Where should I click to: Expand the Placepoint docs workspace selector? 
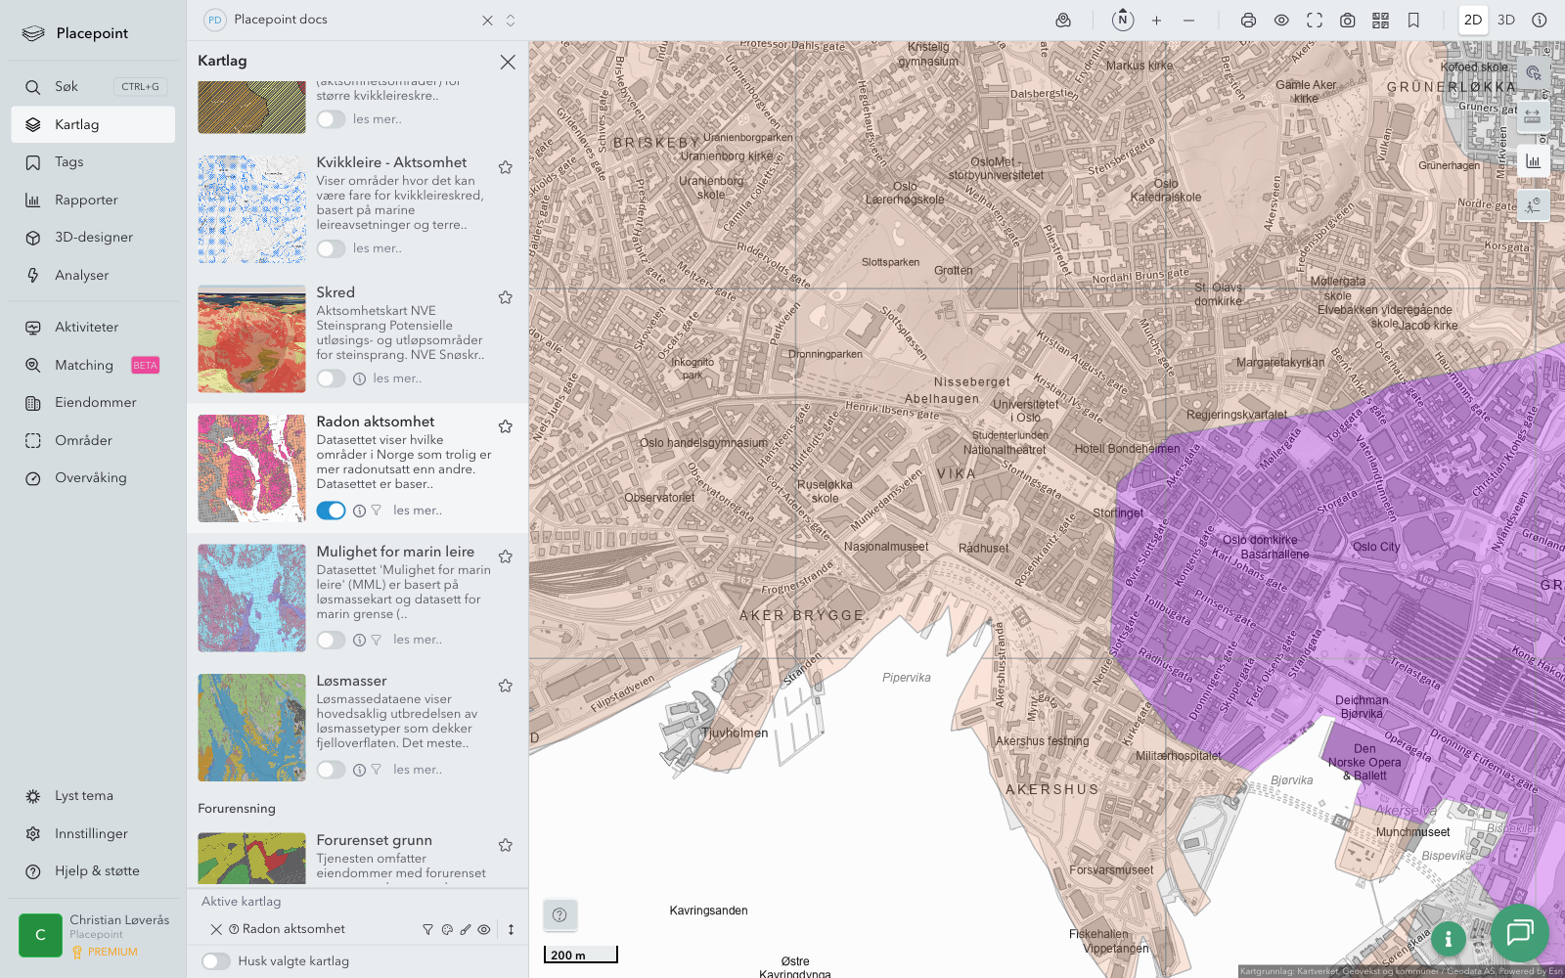[511, 21]
